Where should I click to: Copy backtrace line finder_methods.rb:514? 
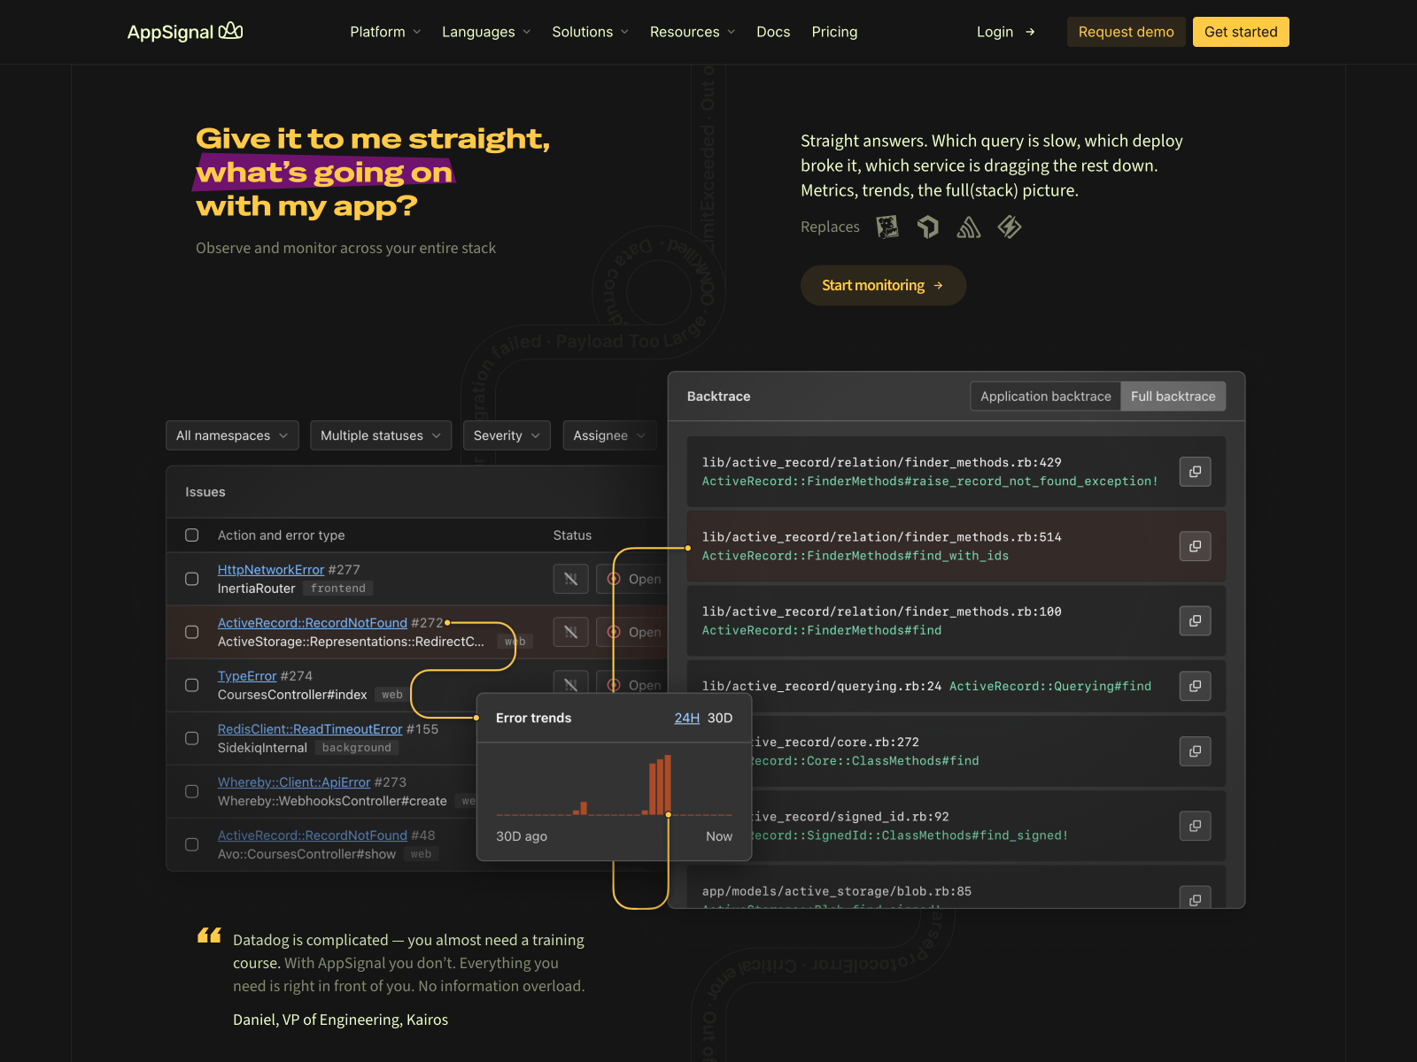(1195, 546)
